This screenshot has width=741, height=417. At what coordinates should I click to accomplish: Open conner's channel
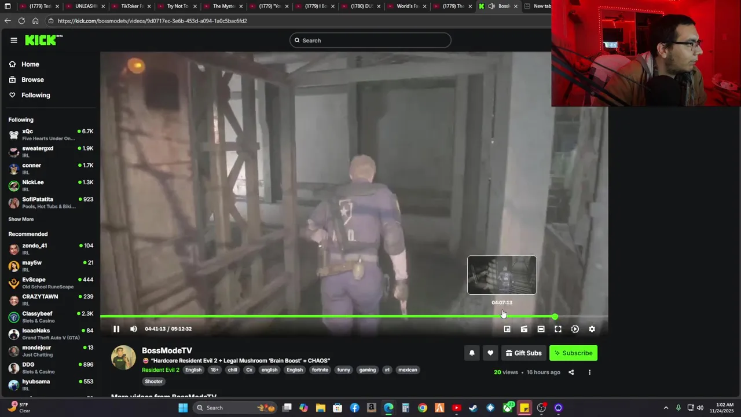point(51,169)
